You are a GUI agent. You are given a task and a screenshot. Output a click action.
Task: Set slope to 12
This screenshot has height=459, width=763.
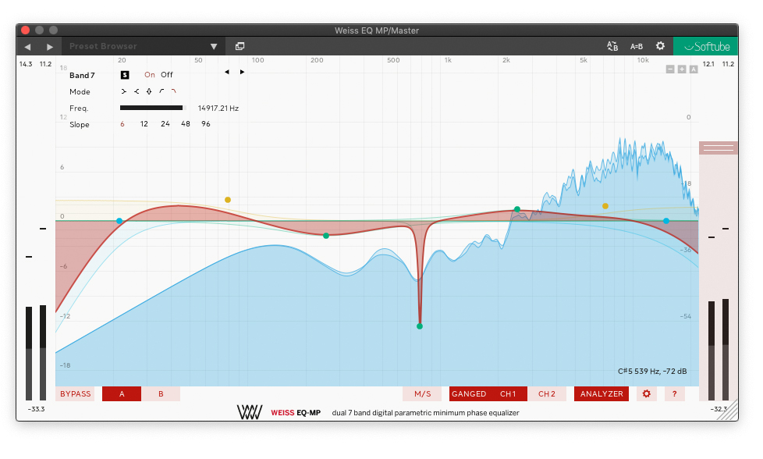tap(144, 124)
